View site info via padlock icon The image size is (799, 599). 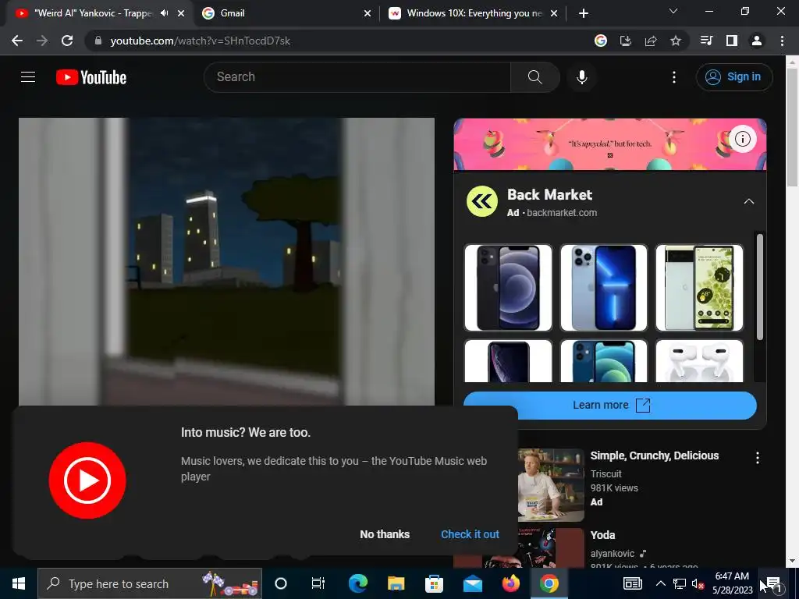(98, 41)
